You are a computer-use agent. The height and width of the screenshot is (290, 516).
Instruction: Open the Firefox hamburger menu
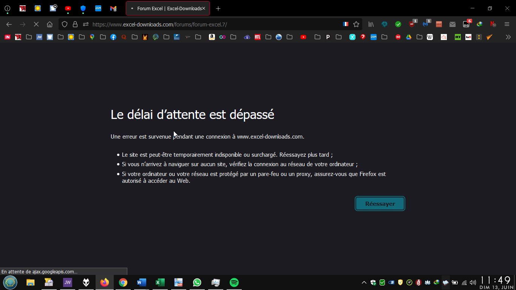click(507, 24)
